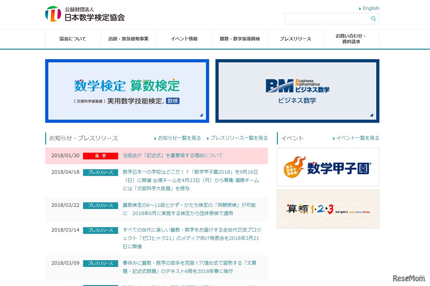Image resolution: width=430 pixels, height=286 pixels.
Task: Click the date 2018/04/18
Action: click(66, 172)
